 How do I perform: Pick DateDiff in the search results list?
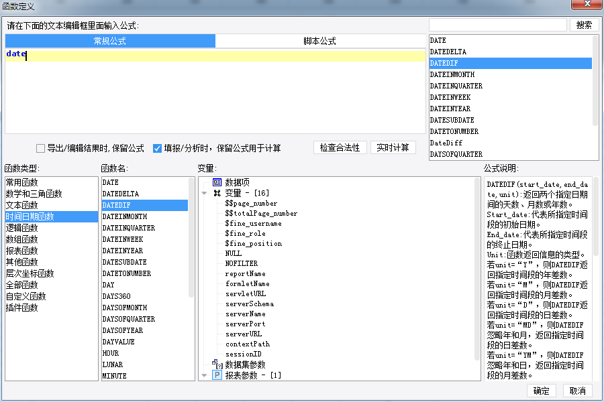(x=511, y=143)
